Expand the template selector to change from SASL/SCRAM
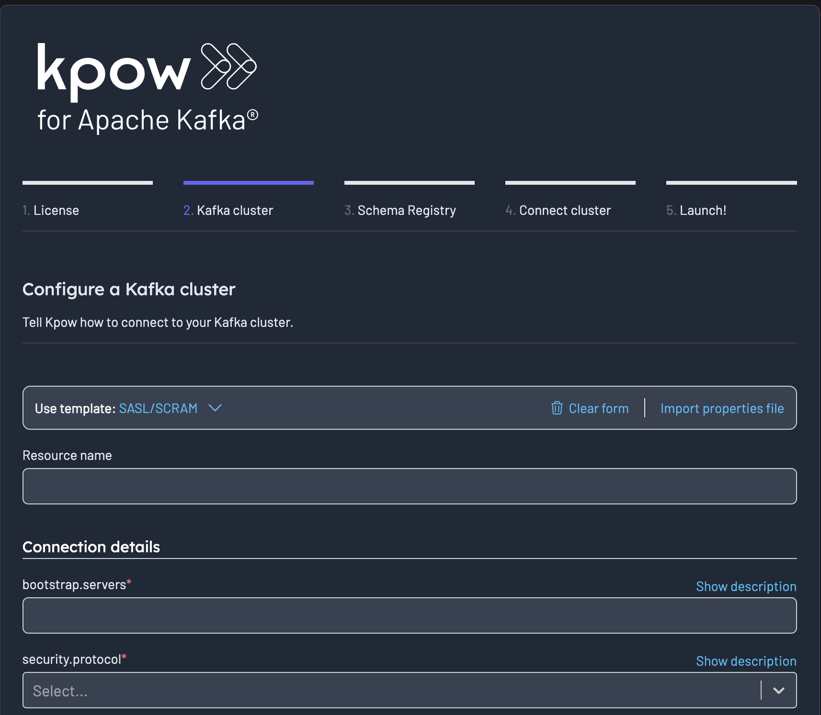The height and width of the screenshot is (715, 821). coord(170,408)
